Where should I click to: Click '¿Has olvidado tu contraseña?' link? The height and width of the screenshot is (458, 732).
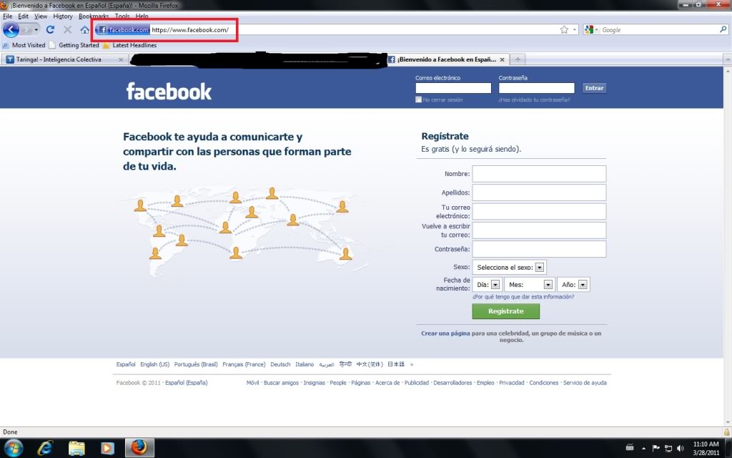click(x=534, y=100)
